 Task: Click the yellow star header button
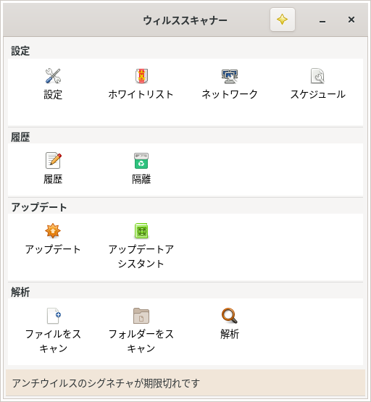click(283, 20)
